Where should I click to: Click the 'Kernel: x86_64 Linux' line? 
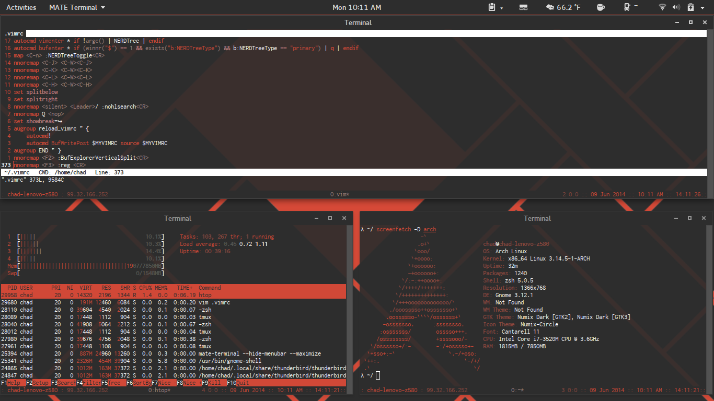pos(536,258)
